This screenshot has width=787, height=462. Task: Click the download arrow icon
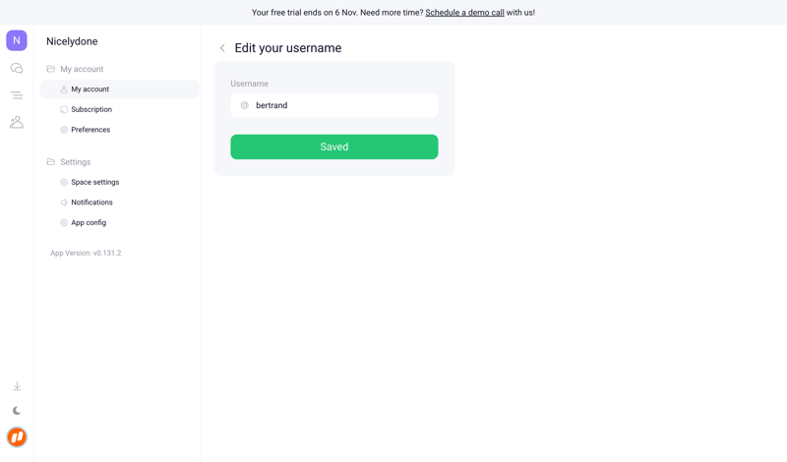click(x=17, y=386)
